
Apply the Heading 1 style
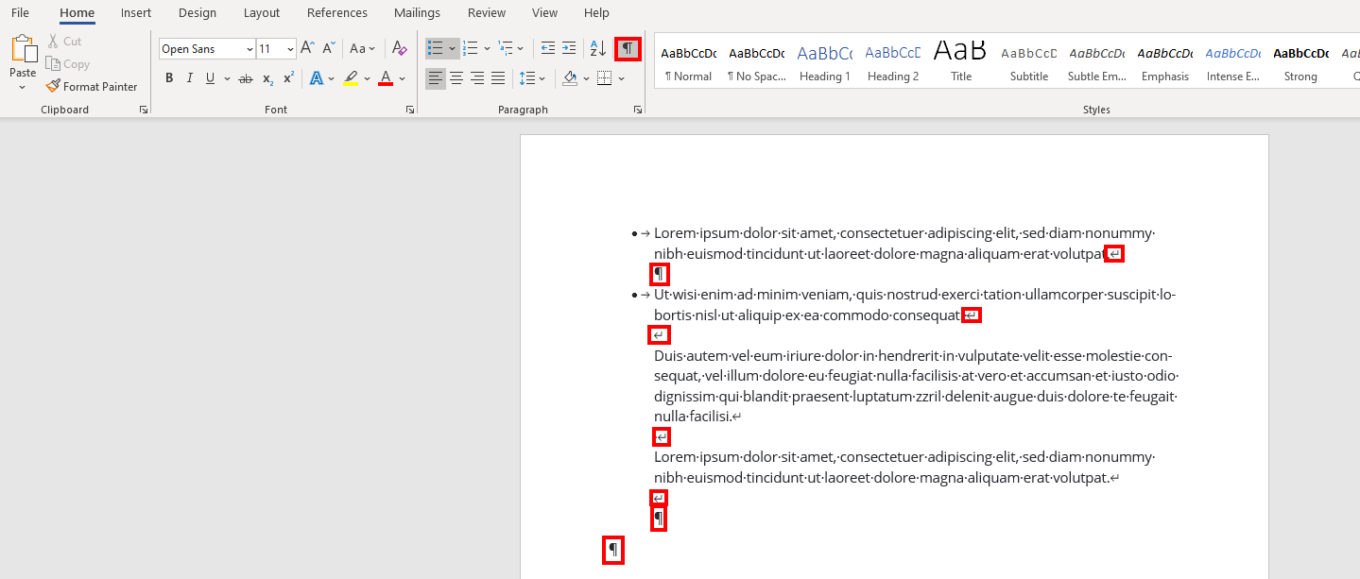pos(824,64)
